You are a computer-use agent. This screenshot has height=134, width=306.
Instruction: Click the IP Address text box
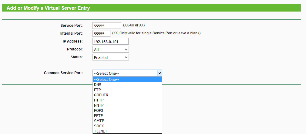(x=110, y=41)
